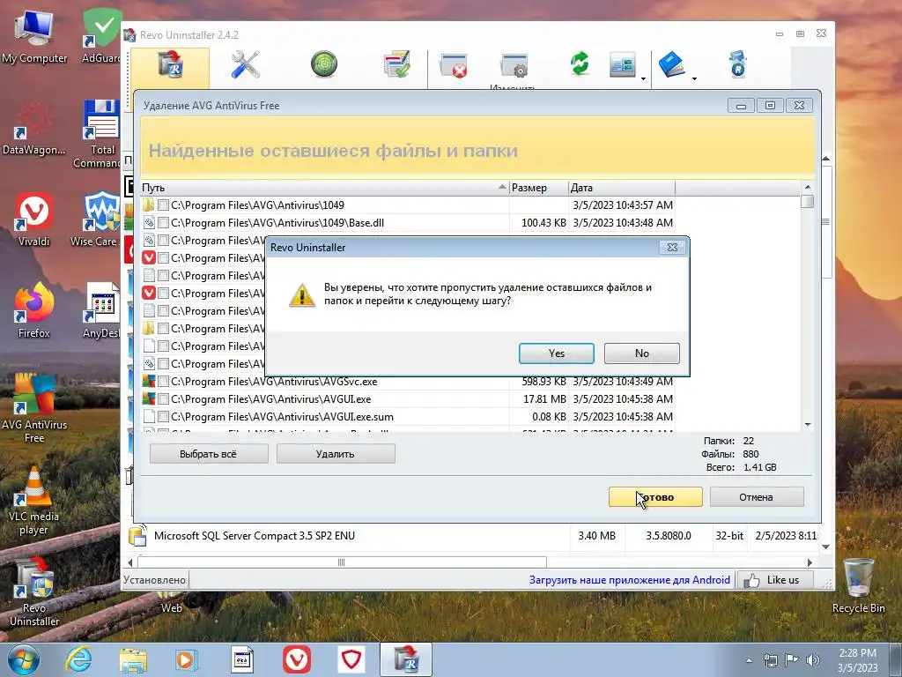
Task: Click the taskbar clock 2:28 PM
Action: (857, 660)
